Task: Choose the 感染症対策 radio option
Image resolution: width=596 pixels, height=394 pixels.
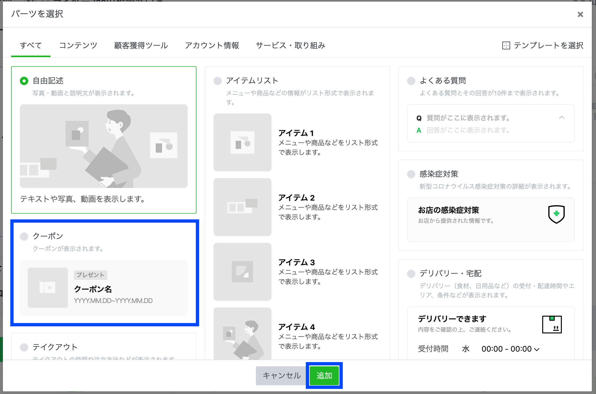Action: click(411, 174)
